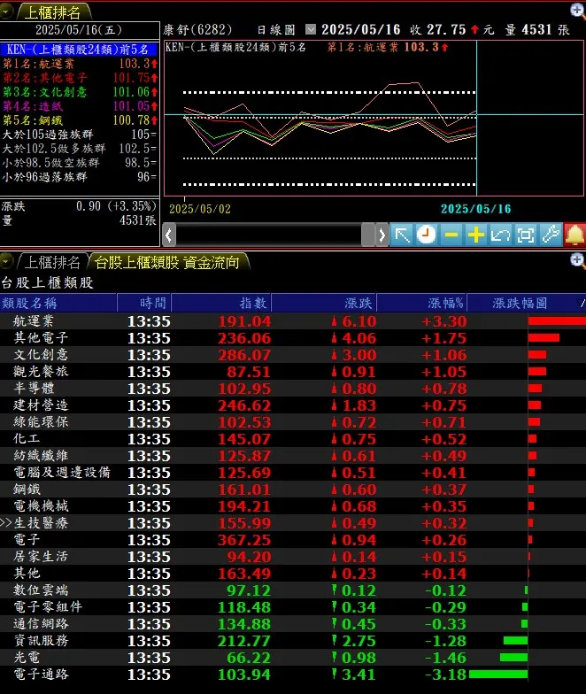Viewport: 586px width, 694px height.
Task: Click the 時間 column header
Action: click(144, 303)
